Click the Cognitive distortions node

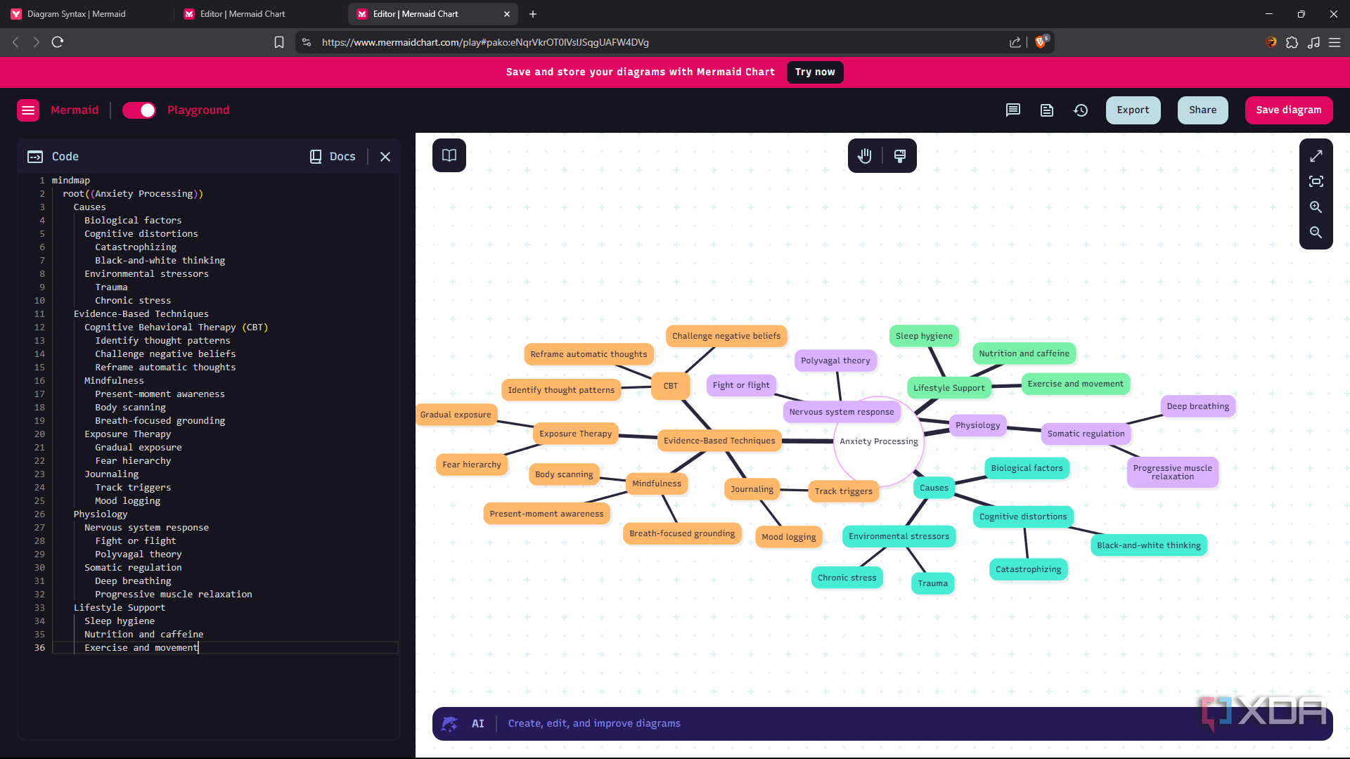tap(1023, 517)
